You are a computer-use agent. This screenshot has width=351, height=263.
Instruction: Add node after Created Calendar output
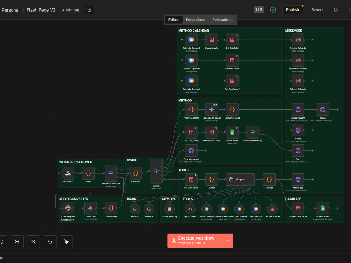(313, 40)
